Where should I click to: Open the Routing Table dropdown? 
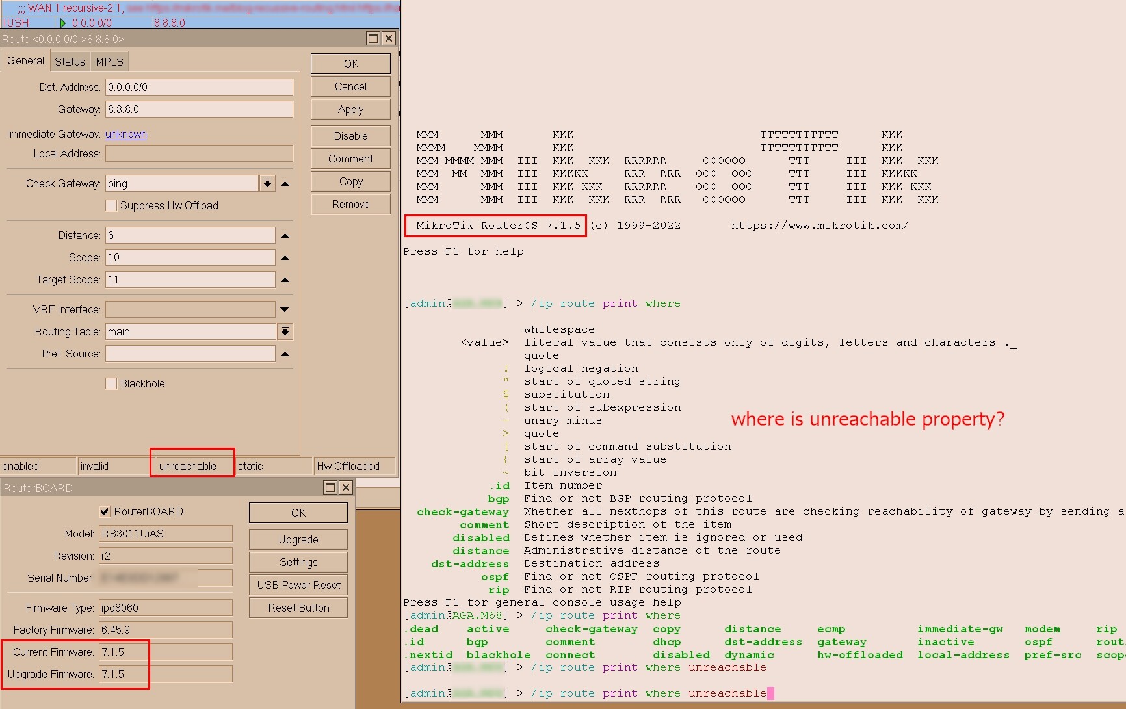[x=285, y=331]
